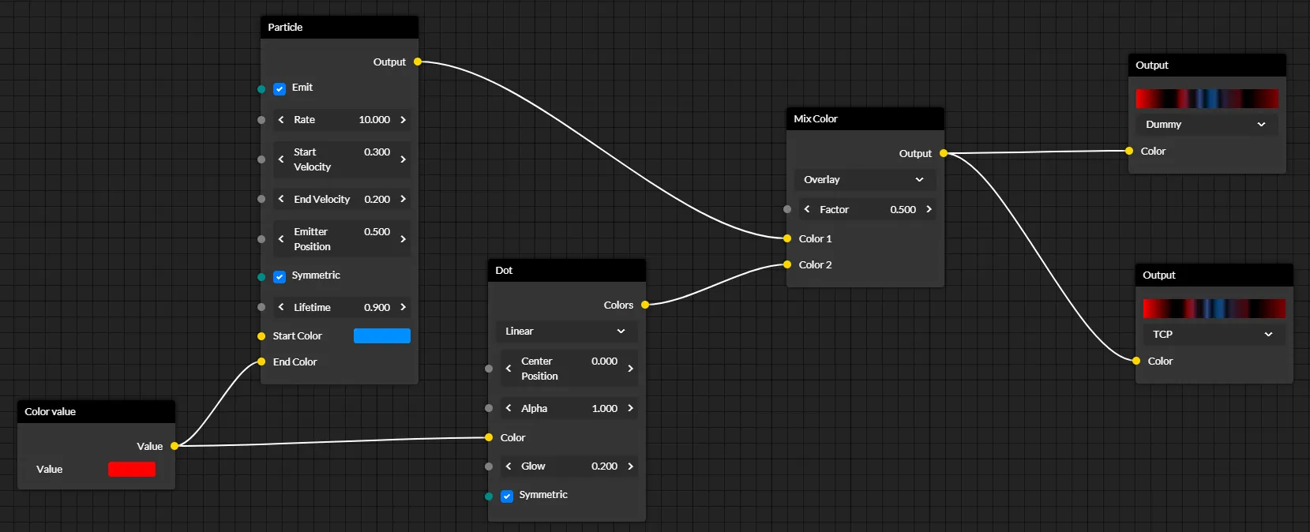Open the red Value color swatch

click(x=132, y=469)
